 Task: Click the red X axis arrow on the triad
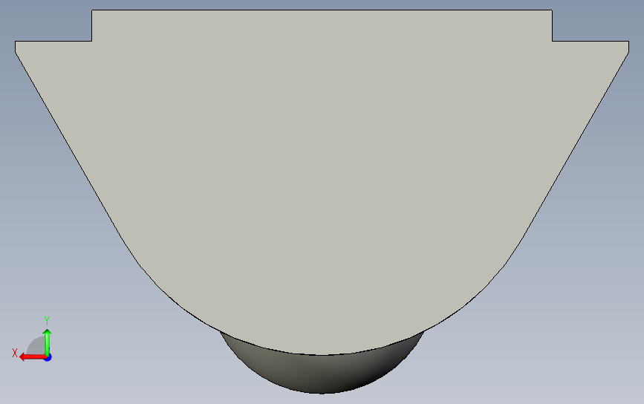32,357
